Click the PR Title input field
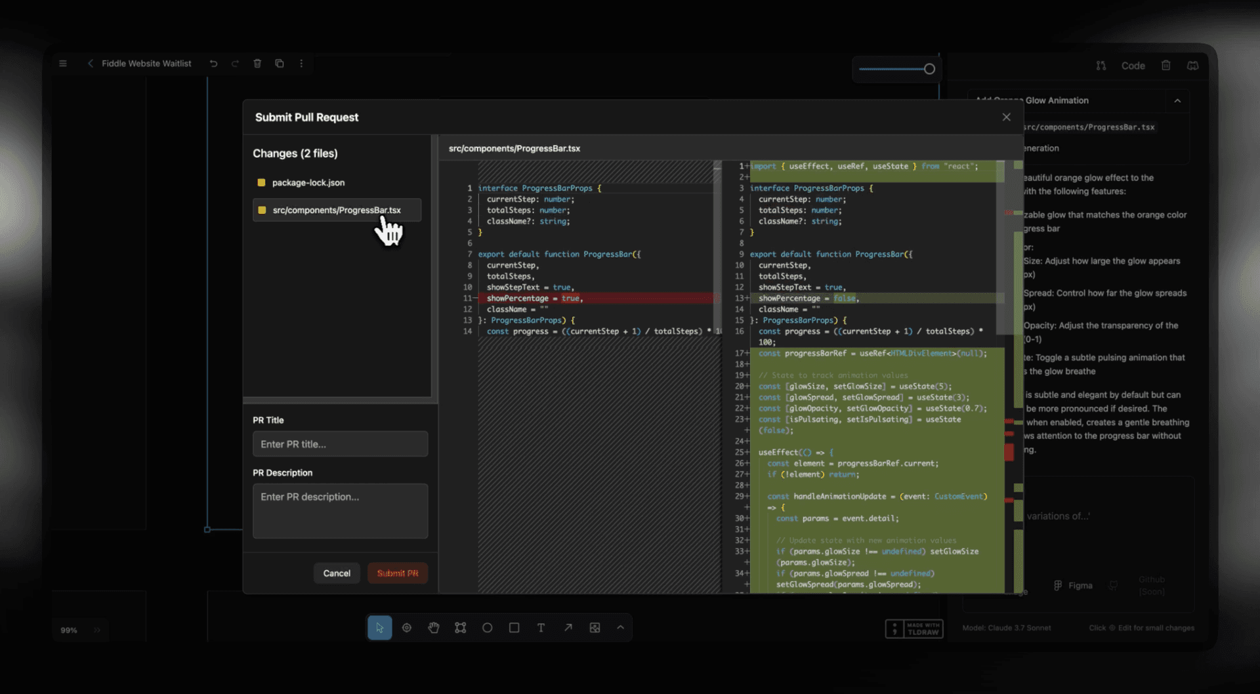1260x694 pixels. point(339,443)
